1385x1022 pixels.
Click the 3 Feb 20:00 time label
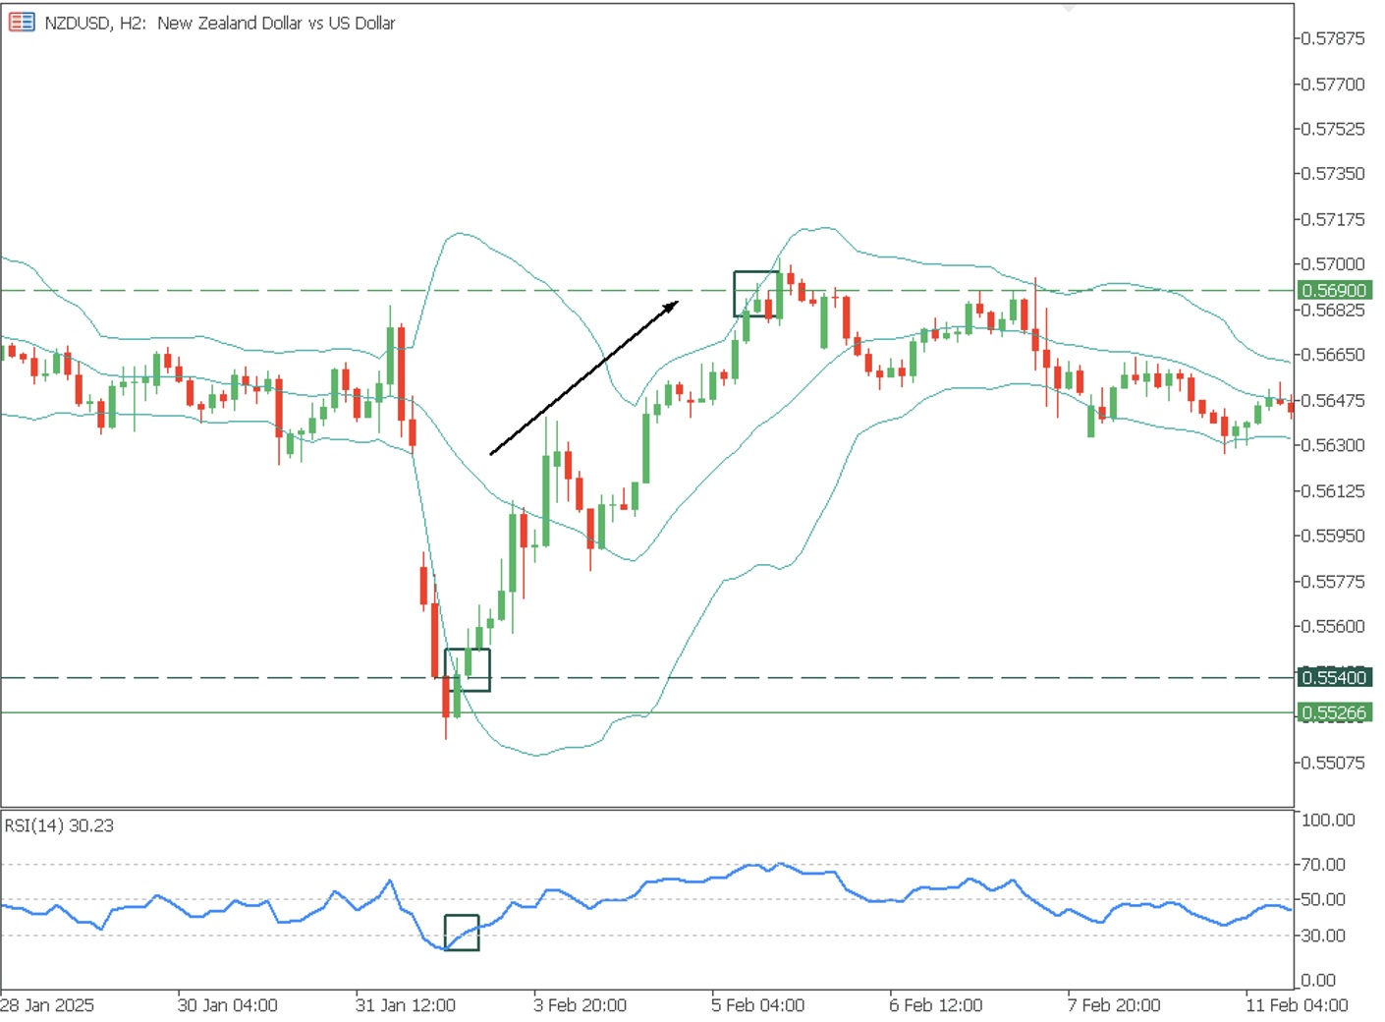tap(581, 1005)
